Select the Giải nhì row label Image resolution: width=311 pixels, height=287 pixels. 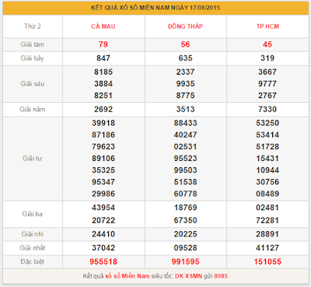click(x=33, y=234)
